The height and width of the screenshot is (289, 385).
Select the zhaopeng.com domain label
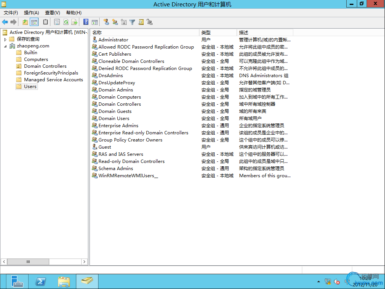[x=33, y=46]
